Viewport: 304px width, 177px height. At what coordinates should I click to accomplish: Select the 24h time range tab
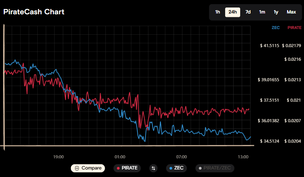pos(233,12)
